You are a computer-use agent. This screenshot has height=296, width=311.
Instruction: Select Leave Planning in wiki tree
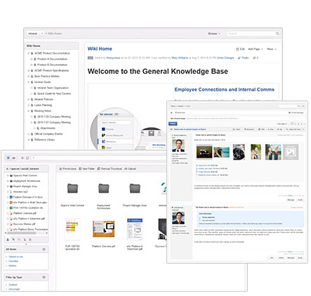[43, 105]
